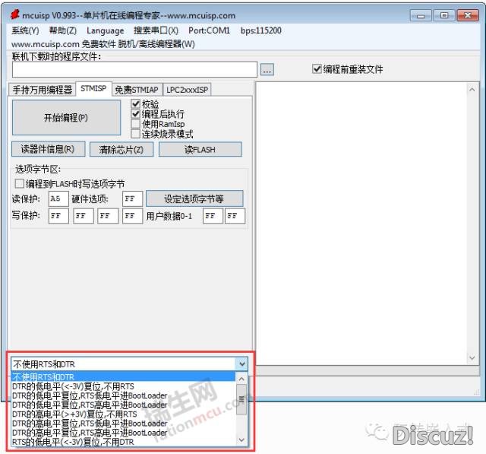Toggle the 校验 checkbox
Image resolution: width=486 pixels, height=454 pixels.
point(145,103)
